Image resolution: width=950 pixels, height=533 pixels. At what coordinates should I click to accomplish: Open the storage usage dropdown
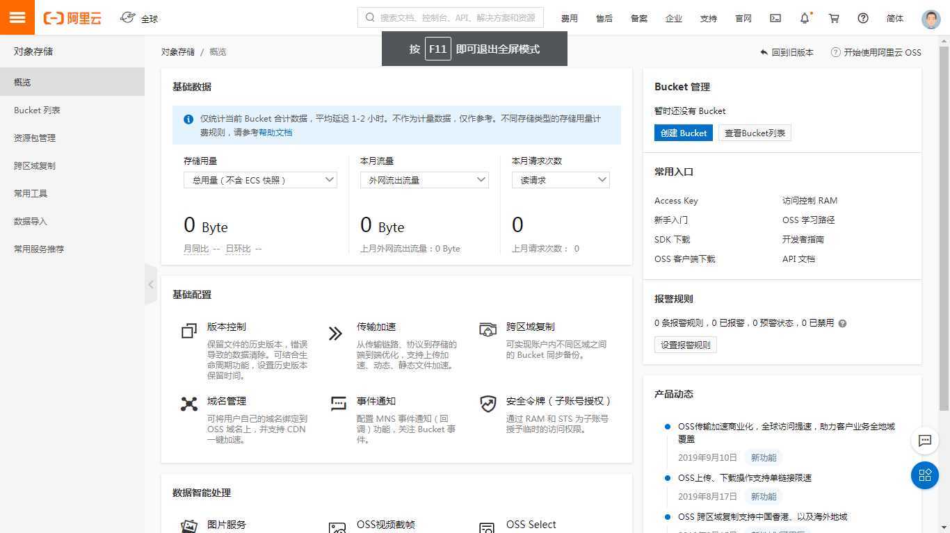(x=260, y=180)
